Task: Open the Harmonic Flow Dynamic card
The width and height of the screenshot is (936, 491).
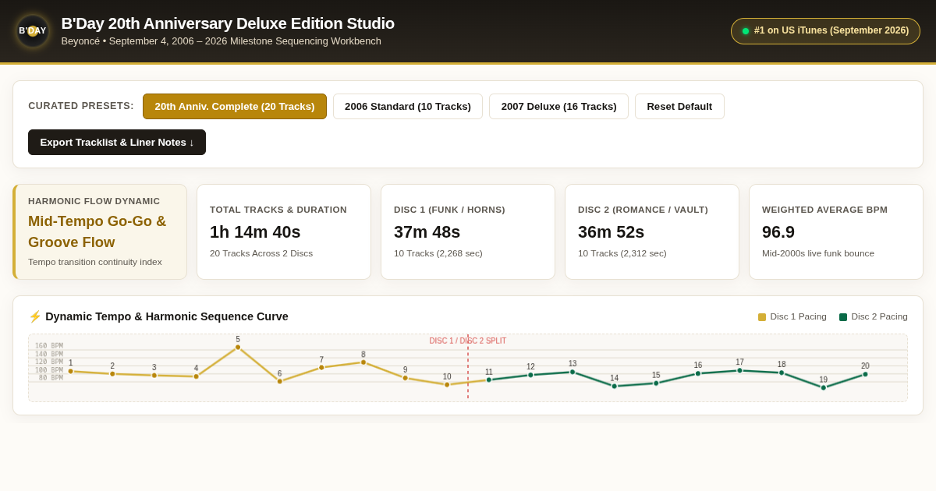Action: click(x=100, y=232)
